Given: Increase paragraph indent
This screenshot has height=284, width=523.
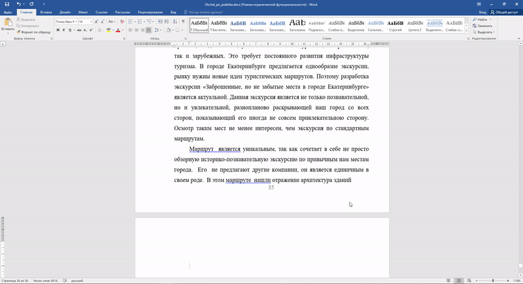Looking at the screenshot, I should (166, 22).
